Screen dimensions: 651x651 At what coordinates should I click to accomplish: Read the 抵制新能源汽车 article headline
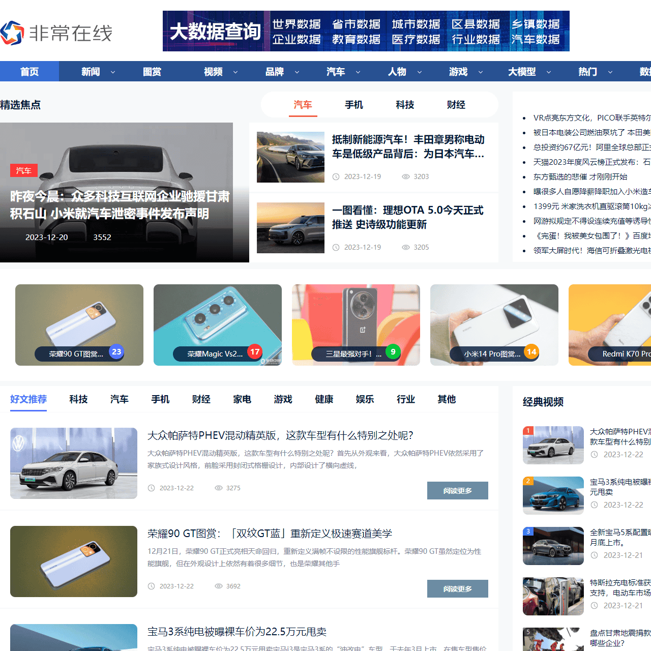(408, 146)
